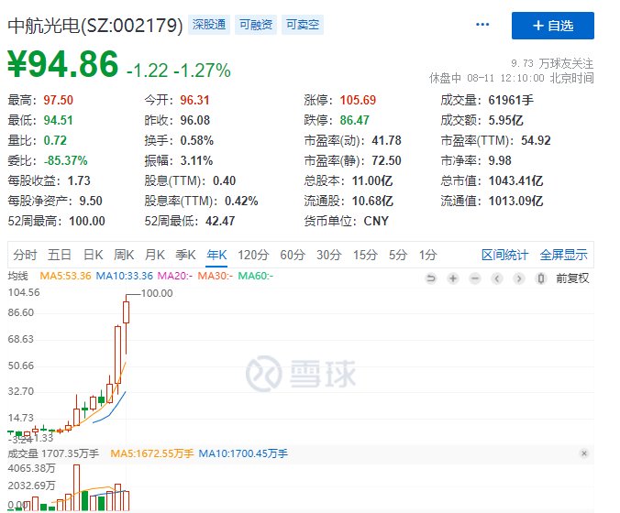Select the 周K chart tab
The height and width of the screenshot is (513, 620).
124,255
